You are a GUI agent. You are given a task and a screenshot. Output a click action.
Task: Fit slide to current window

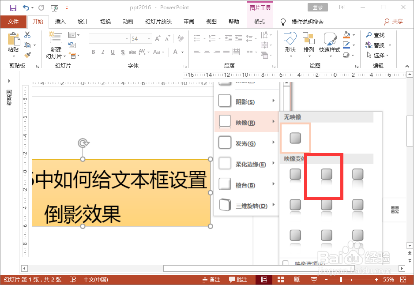pyautogui.click(x=403, y=279)
